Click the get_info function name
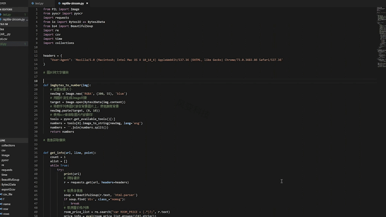This screenshot has width=386, height=217. pyautogui.click(x=57, y=153)
